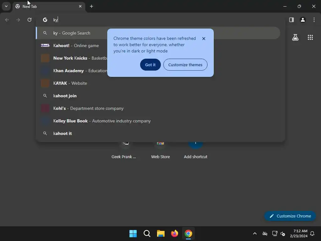Choose the KAYAK Website suggestion
Screen dimensions: 321x241
158,83
